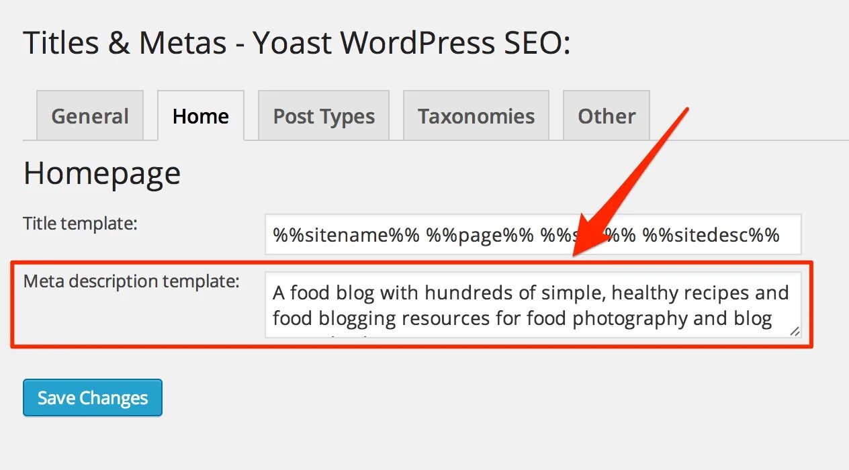The height and width of the screenshot is (470, 849).
Task: Click the Save Changes button
Action: [x=93, y=397]
